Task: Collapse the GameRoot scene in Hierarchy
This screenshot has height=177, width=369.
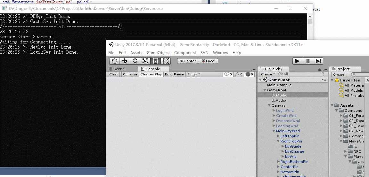Action: [x=260, y=80]
